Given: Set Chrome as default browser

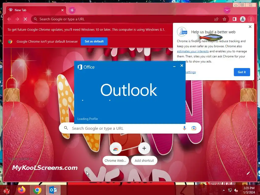Looking at the screenshot, I should [x=94, y=41].
